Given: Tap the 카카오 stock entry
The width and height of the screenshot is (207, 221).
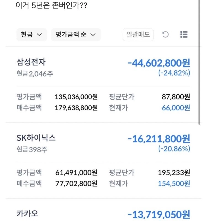Looking at the screenshot, I should [x=27, y=214].
